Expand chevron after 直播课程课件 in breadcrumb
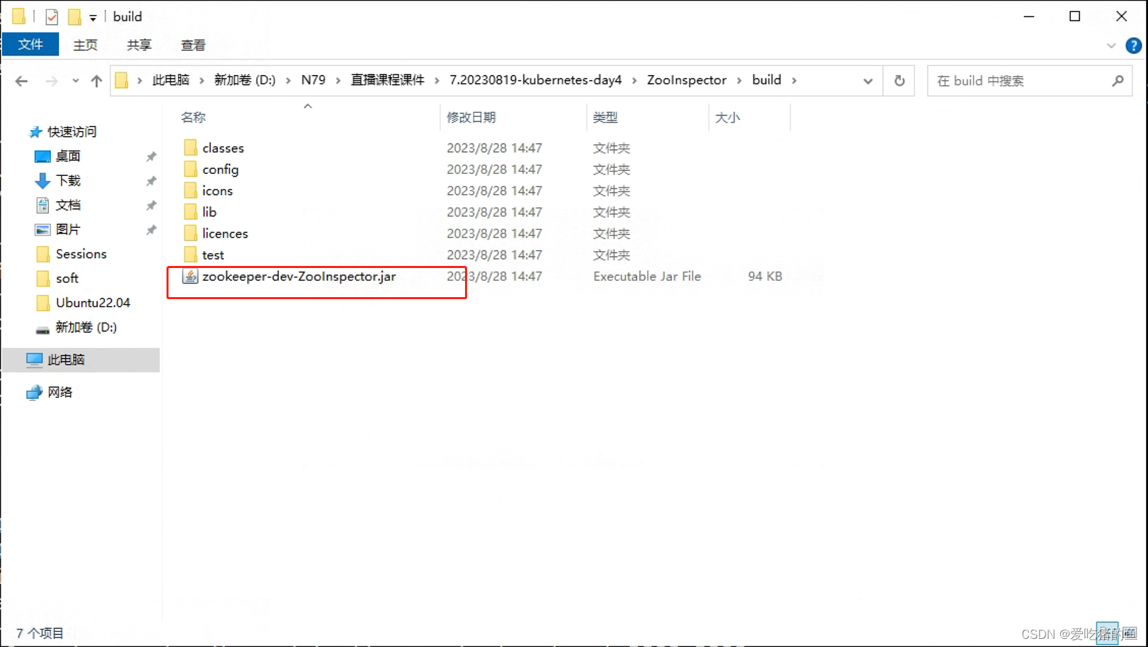 pyautogui.click(x=437, y=81)
